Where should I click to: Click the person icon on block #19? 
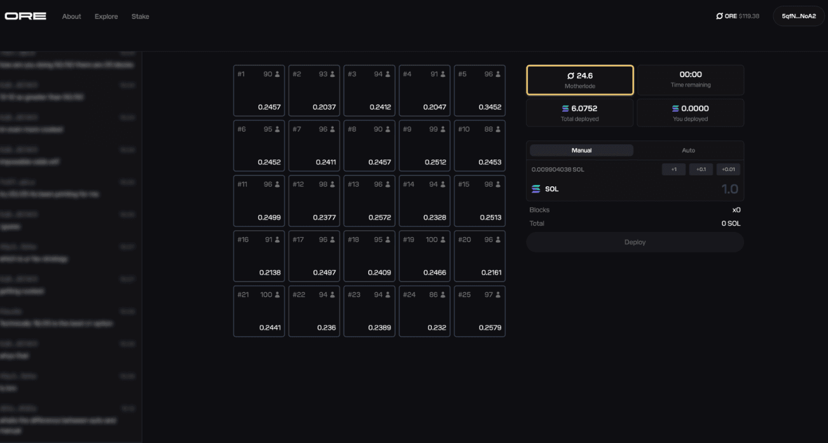(x=443, y=240)
